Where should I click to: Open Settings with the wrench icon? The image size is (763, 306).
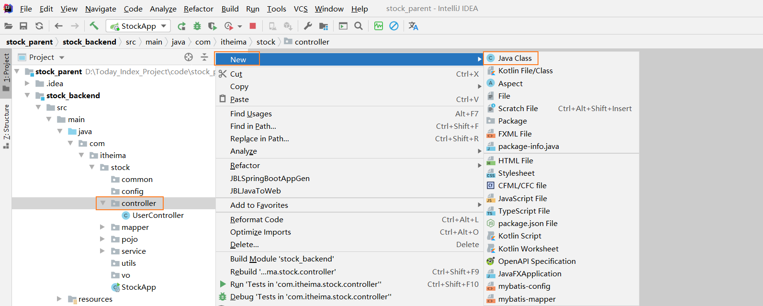tap(308, 26)
